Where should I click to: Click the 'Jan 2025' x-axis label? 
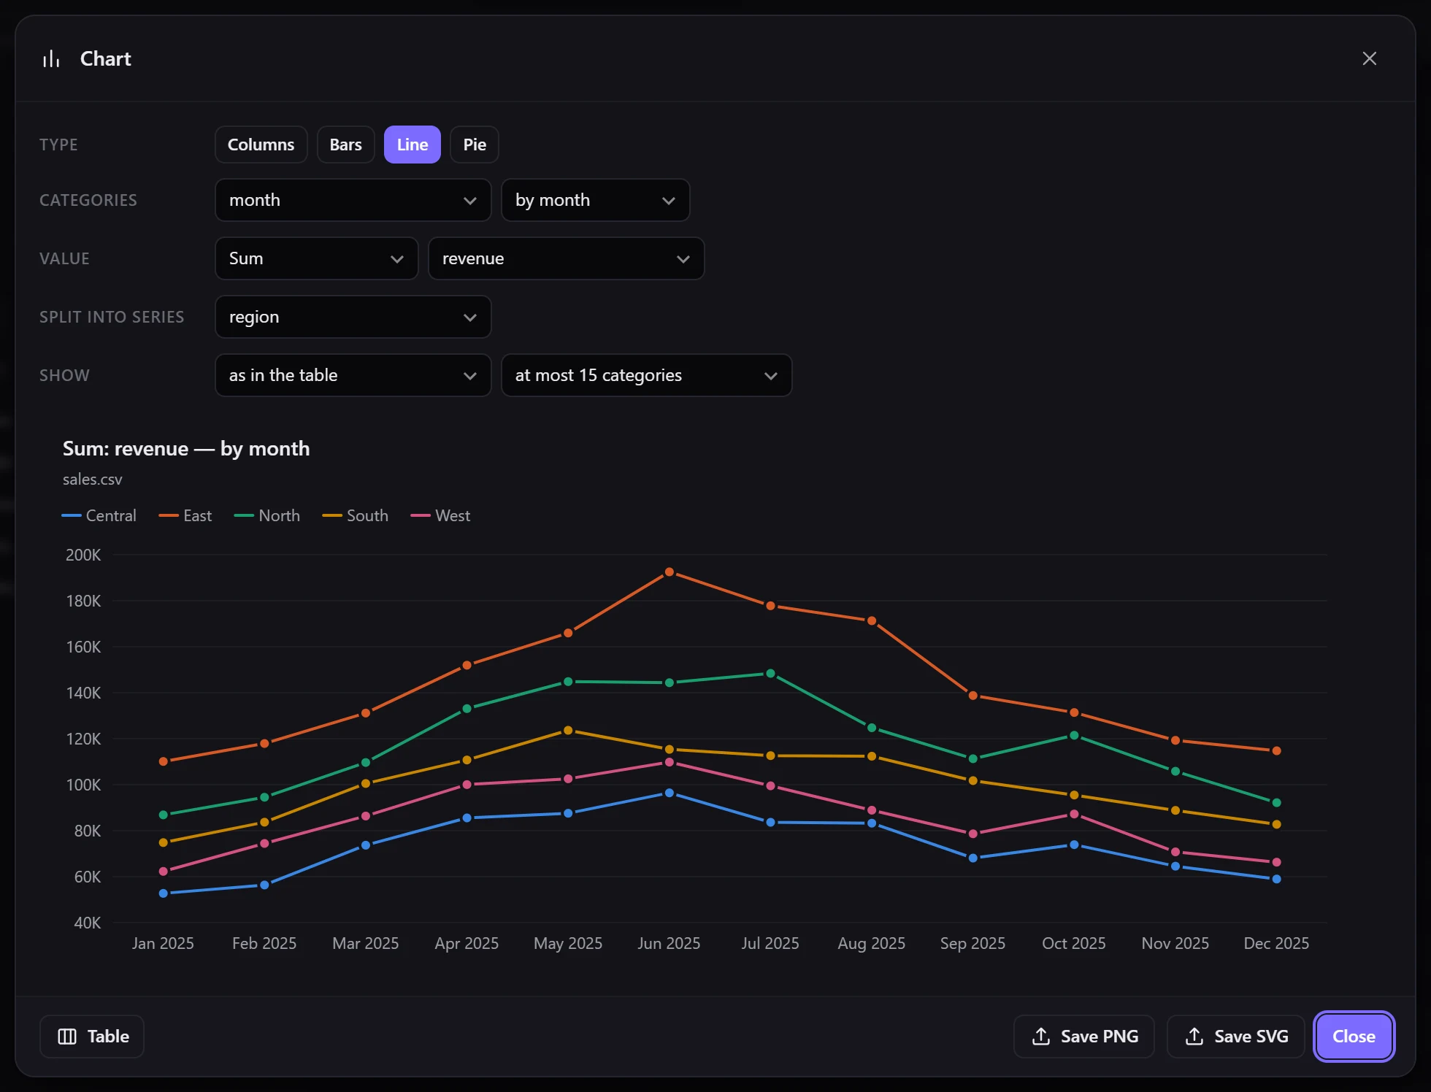click(x=163, y=943)
